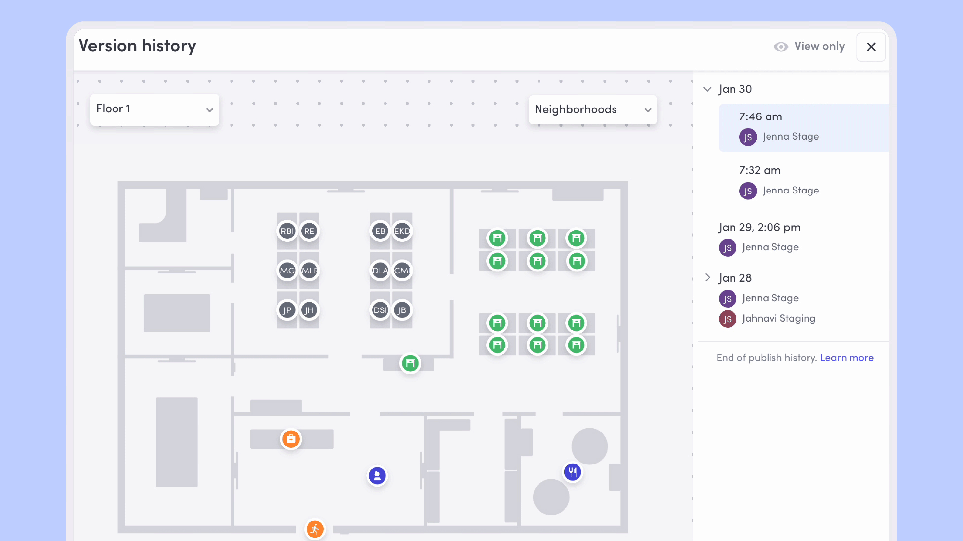Click the View only eye indicator
Image resolution: width=963 pixels, height=541 pixels.
point(781,47)
